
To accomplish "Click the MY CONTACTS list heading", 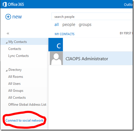I will [x=65, y=34].
